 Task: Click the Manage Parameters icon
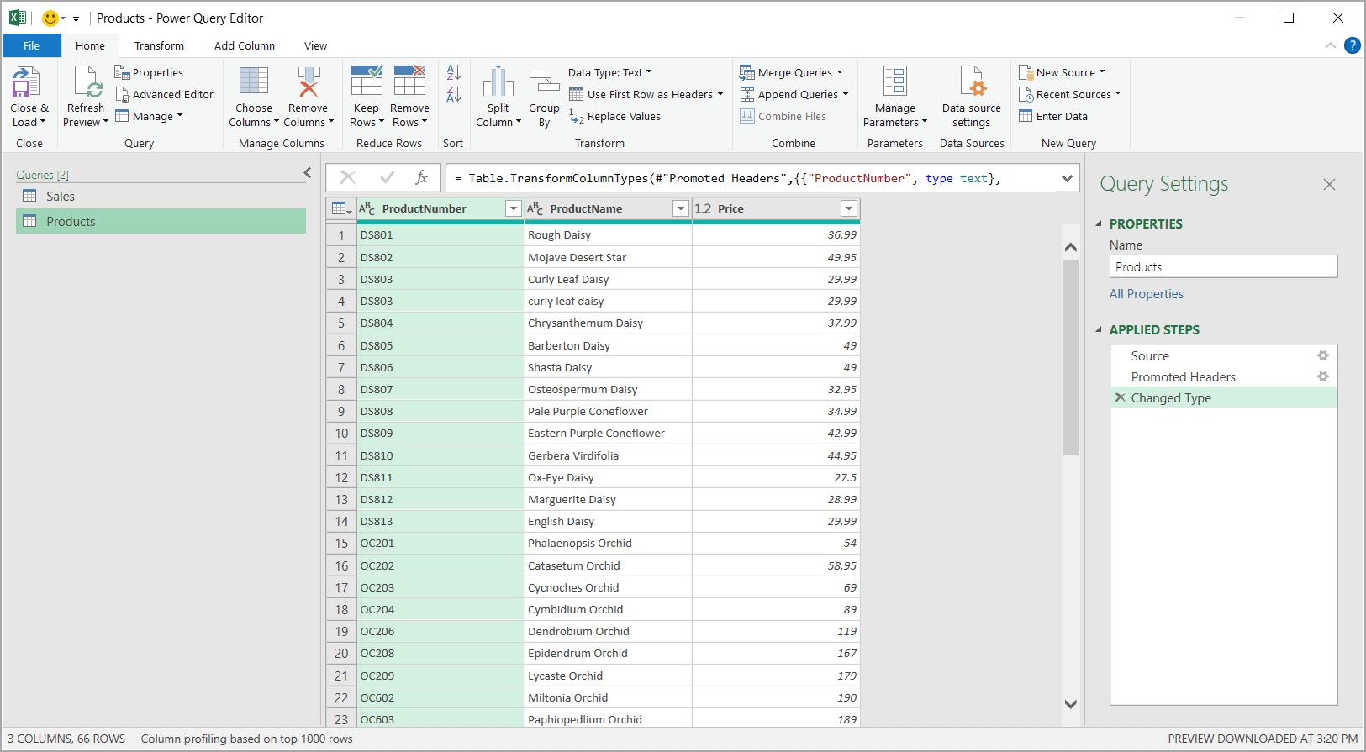(895, 82)
